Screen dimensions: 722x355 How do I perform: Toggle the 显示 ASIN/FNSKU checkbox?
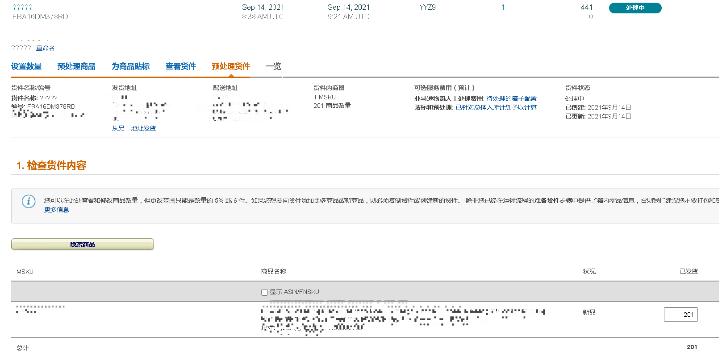point(264,292)
